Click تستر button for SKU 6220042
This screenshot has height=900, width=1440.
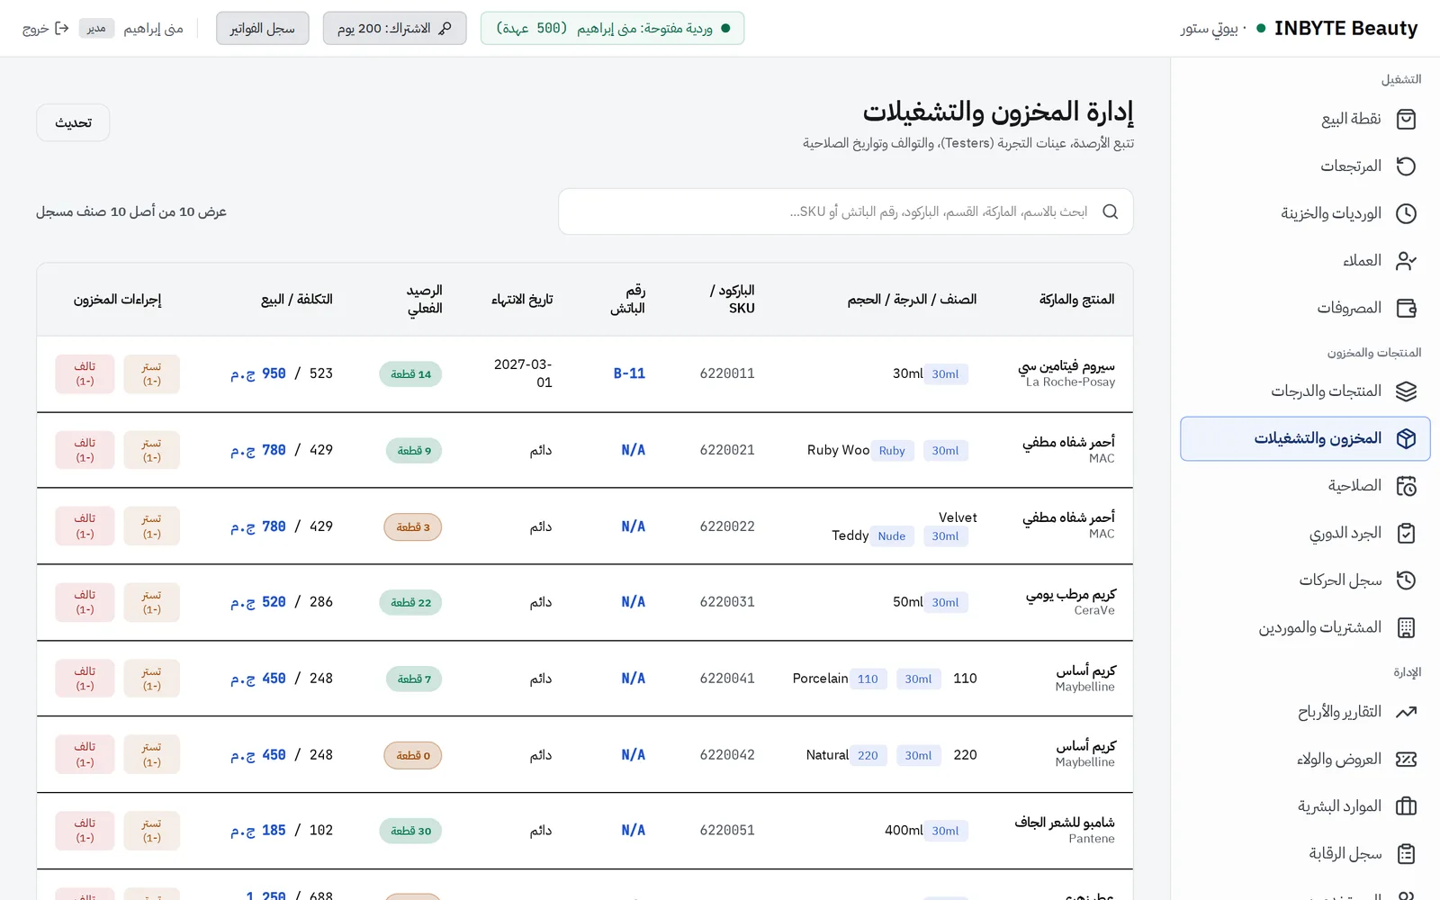click(151, 754)
